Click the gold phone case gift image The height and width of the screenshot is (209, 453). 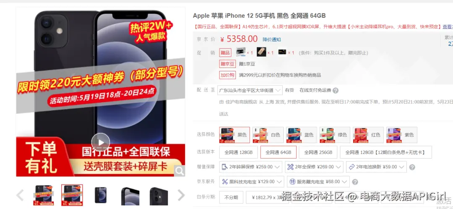261,52
